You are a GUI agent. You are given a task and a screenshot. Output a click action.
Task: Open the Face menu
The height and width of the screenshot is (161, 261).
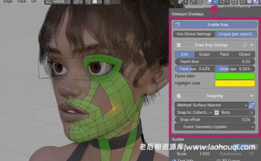click(22, 2)
